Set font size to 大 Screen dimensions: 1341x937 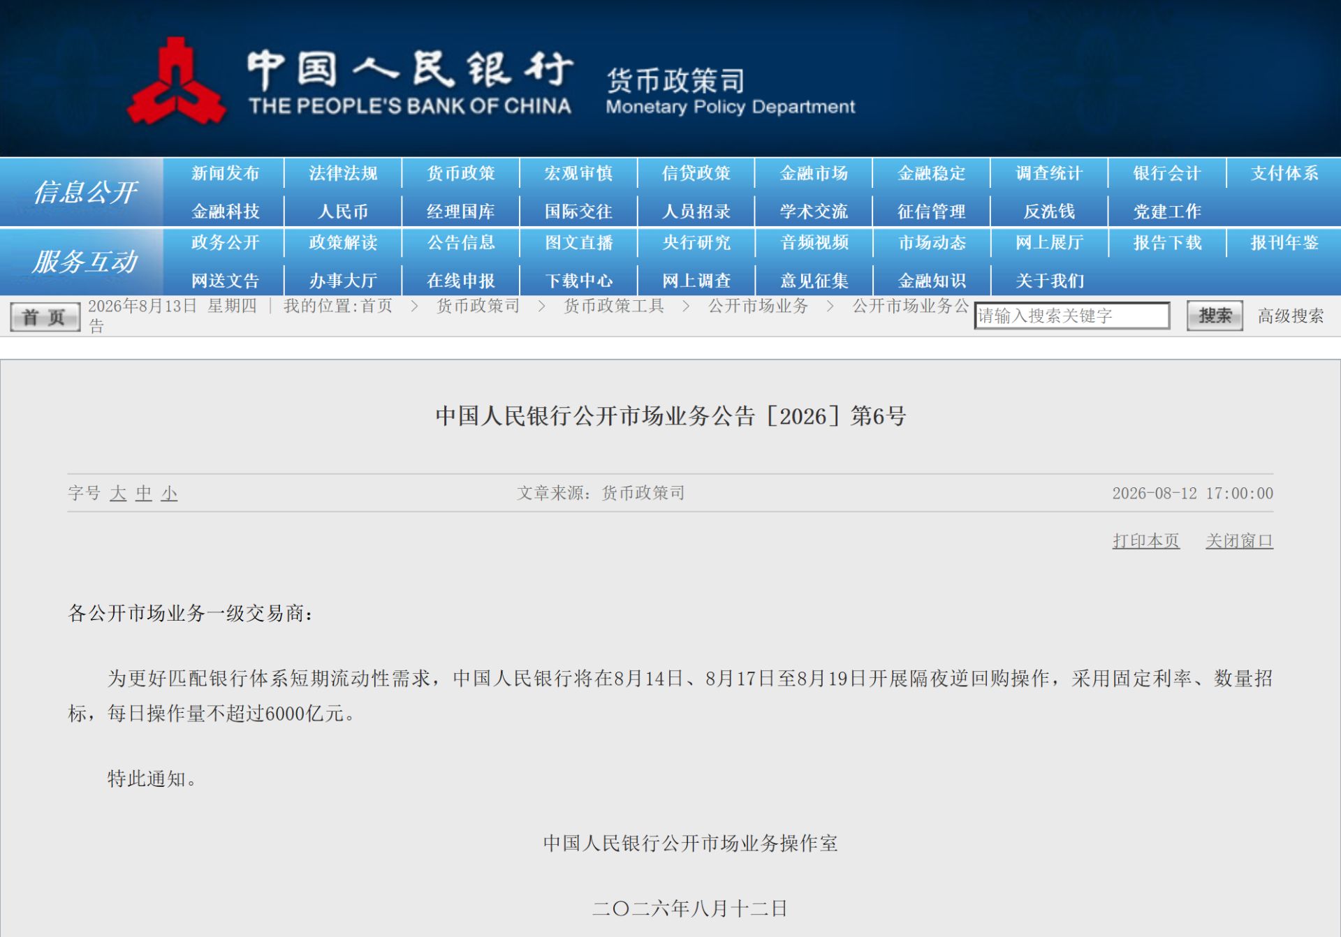(x=118, y=494)
